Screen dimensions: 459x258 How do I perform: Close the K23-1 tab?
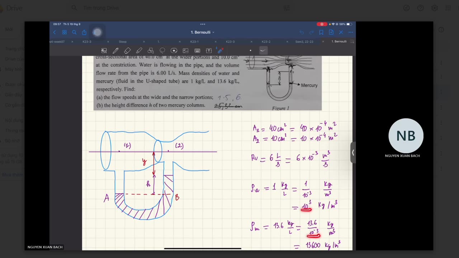(216, 42)
